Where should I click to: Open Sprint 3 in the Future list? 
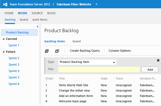14,65
